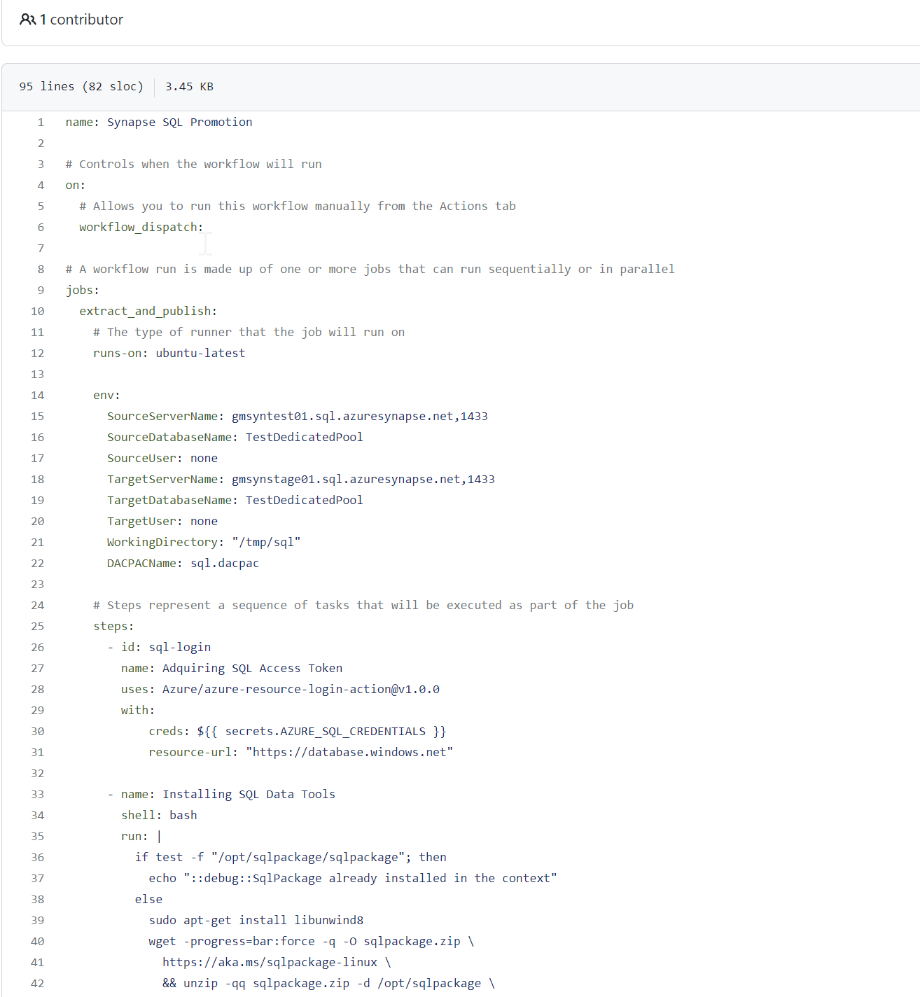Click the unzip sqlpackage.zip line
The width and height of the screenshot is (920, 997).
pos(329,984)
